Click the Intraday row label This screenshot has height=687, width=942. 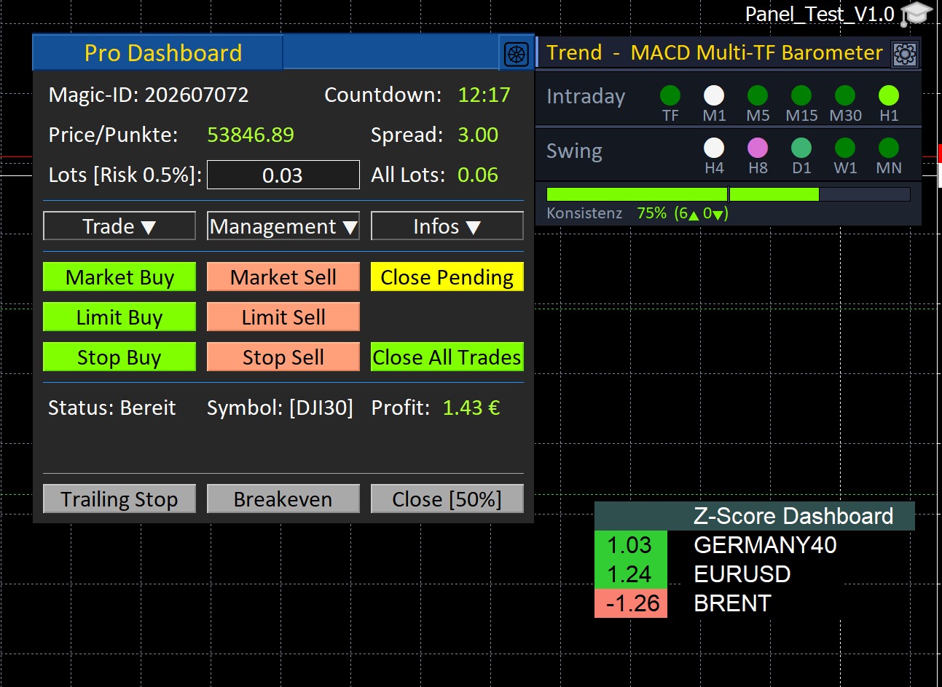[x=586, y=97]
